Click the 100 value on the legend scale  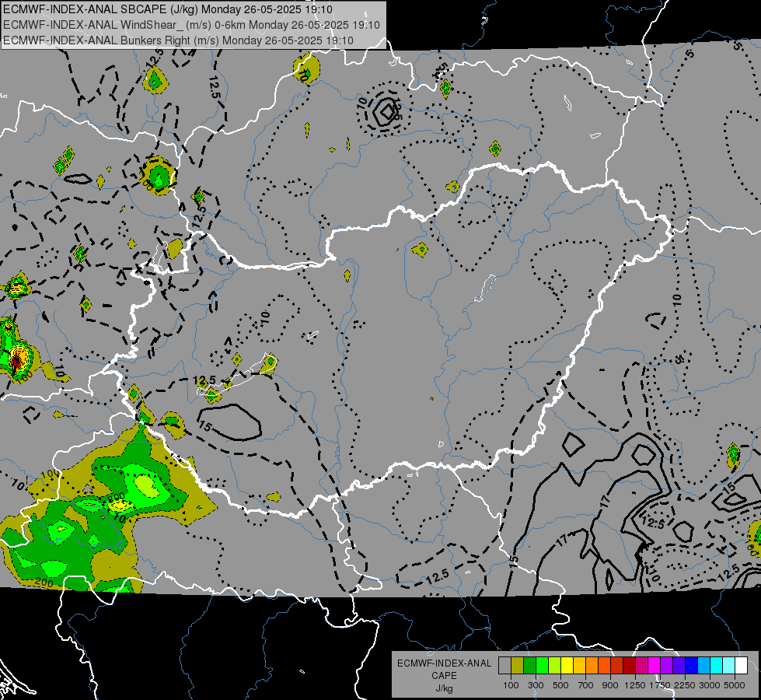511,685
